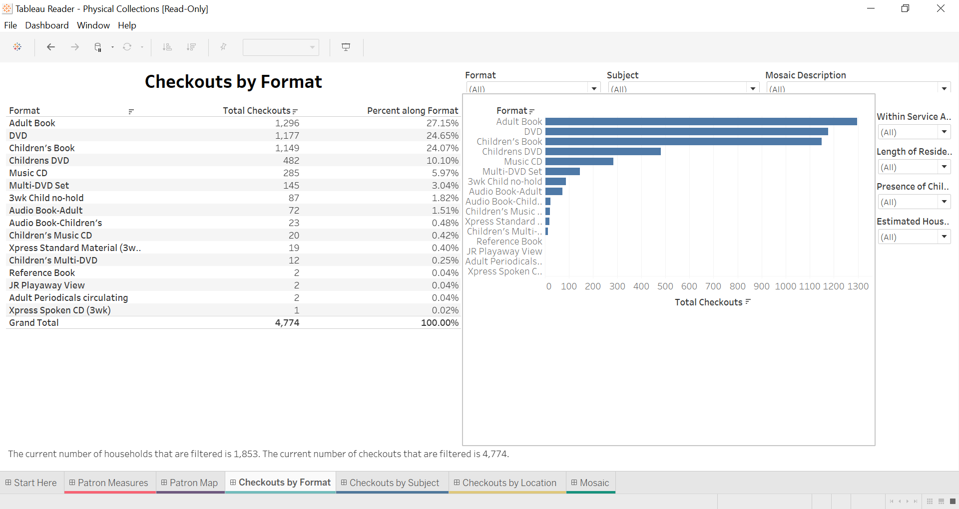Switch to the Checkouts by Subject tab
959x509 pixels.
[x=391, y=483]
